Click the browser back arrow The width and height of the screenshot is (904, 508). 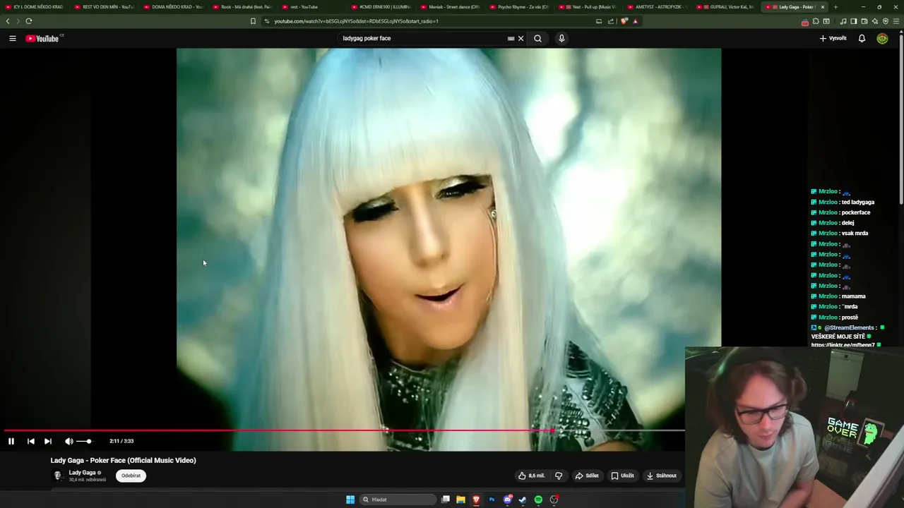click(x=8, y=21)
